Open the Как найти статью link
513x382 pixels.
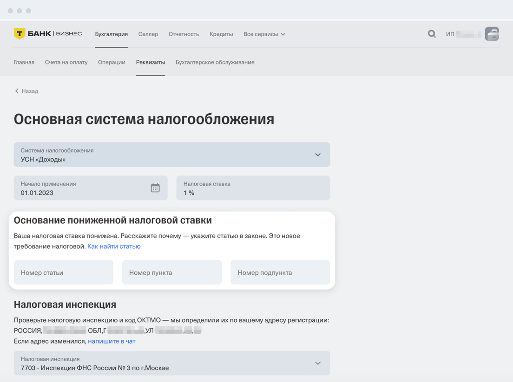tap(114, 246)
